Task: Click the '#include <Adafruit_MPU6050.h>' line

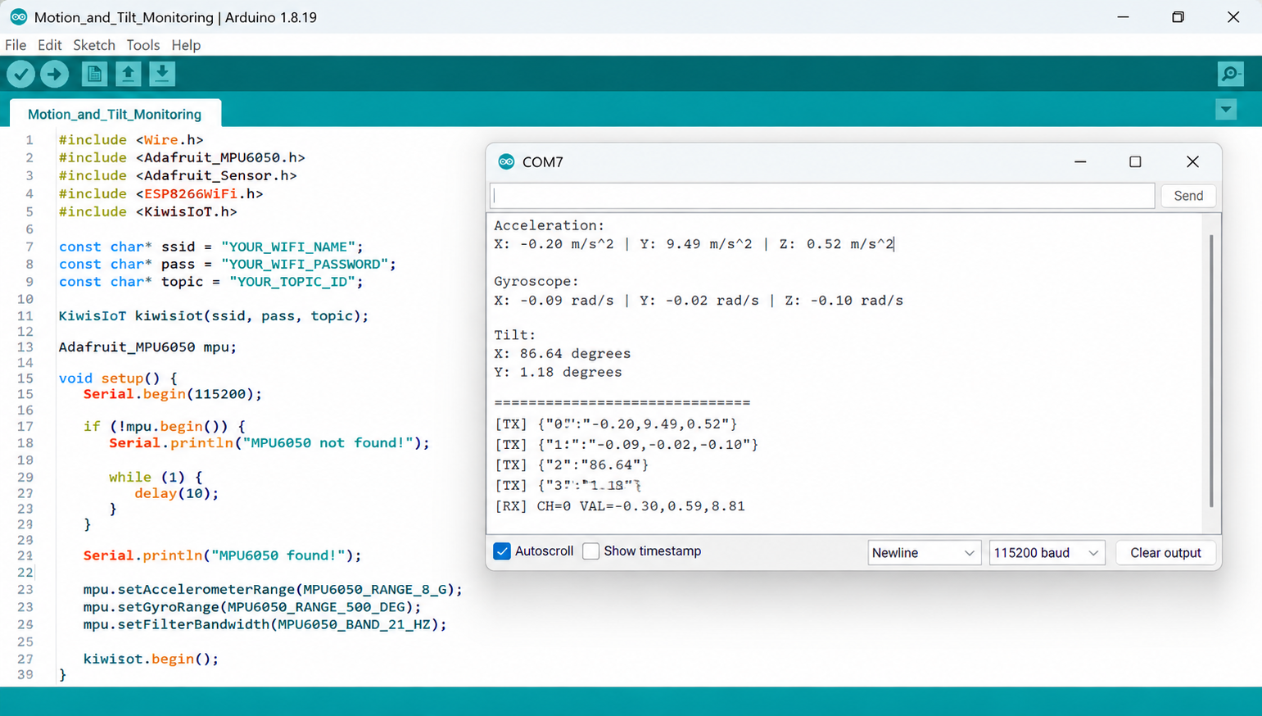Action: pos(182,157)
